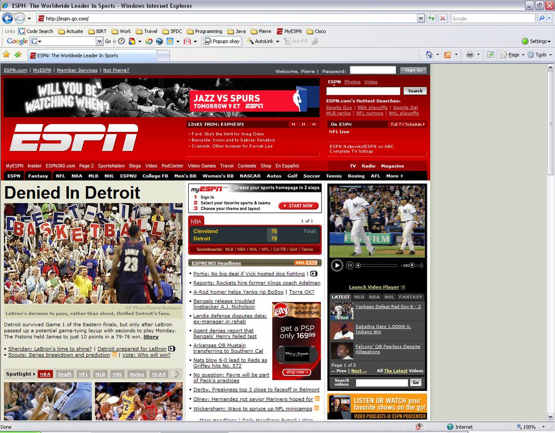Click the RSS feeds icon in command bar
The height and width of the screenshot is (433, 555).
[x=447, y=55]
